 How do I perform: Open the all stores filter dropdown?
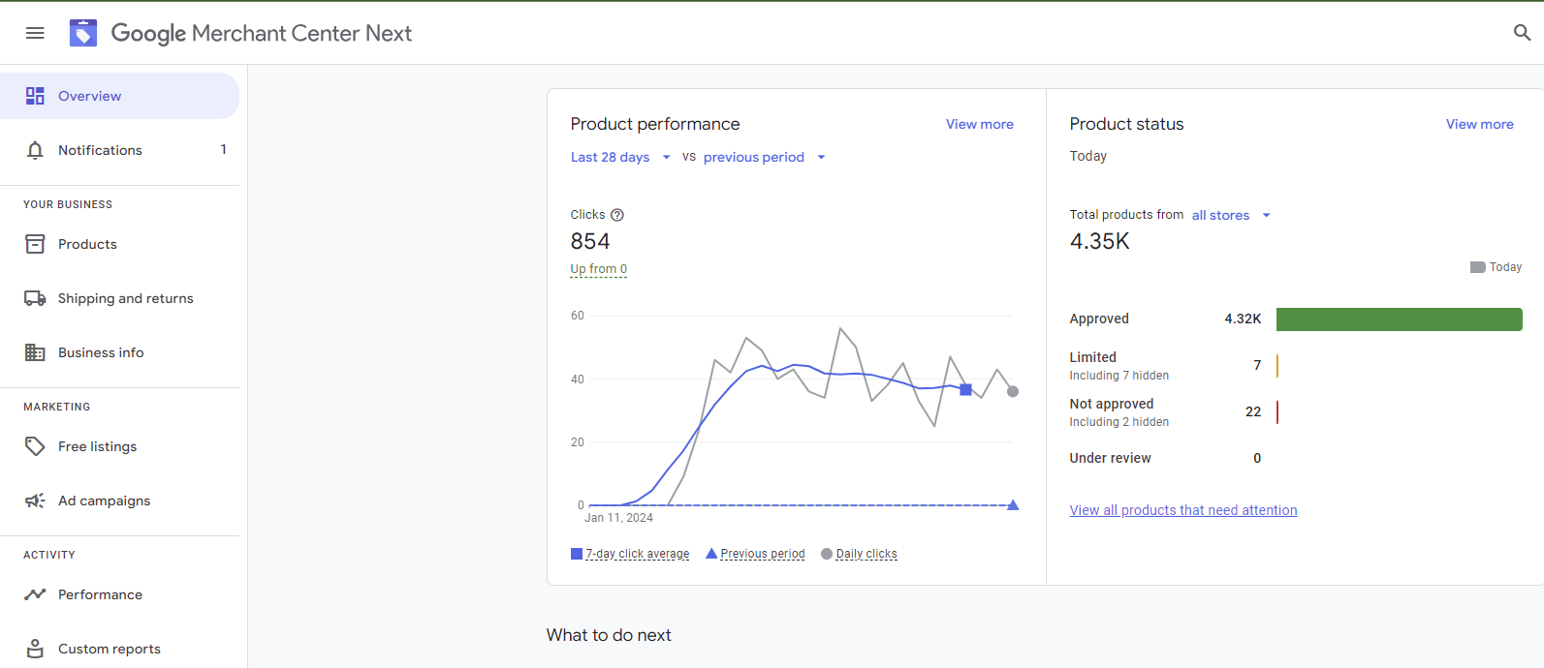point(1231,215)
